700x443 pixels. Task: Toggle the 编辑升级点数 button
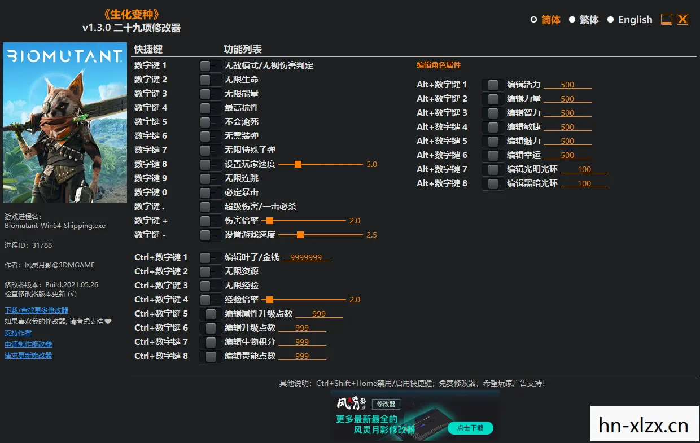coord(211,328)
